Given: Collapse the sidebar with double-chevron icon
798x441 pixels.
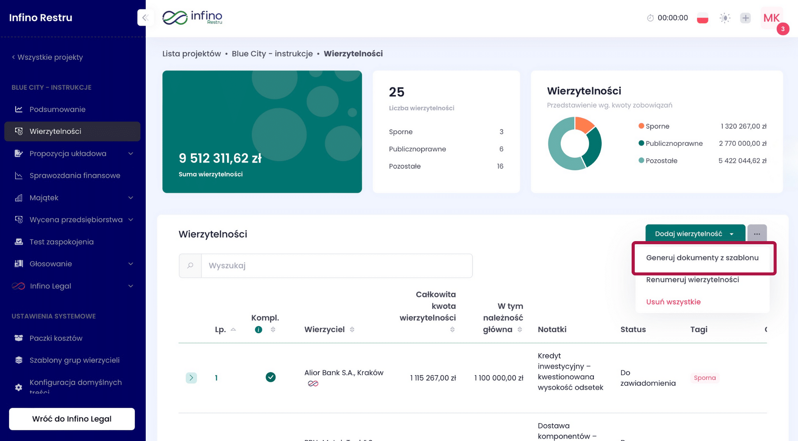Looking at the screenshot, I should tap(145, 17).
